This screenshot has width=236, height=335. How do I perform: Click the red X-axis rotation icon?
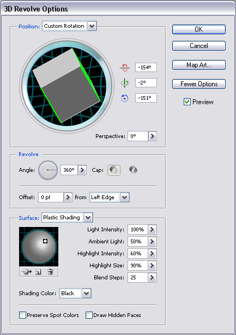[124, 68]
